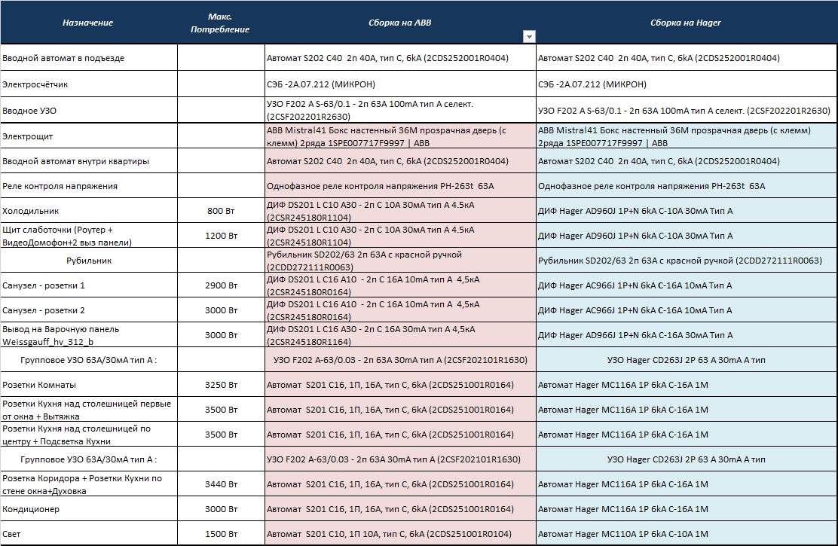
Task: Select ABB cell Автомат S201 C10, 1П 10А
Action: [x=400, y=534]
